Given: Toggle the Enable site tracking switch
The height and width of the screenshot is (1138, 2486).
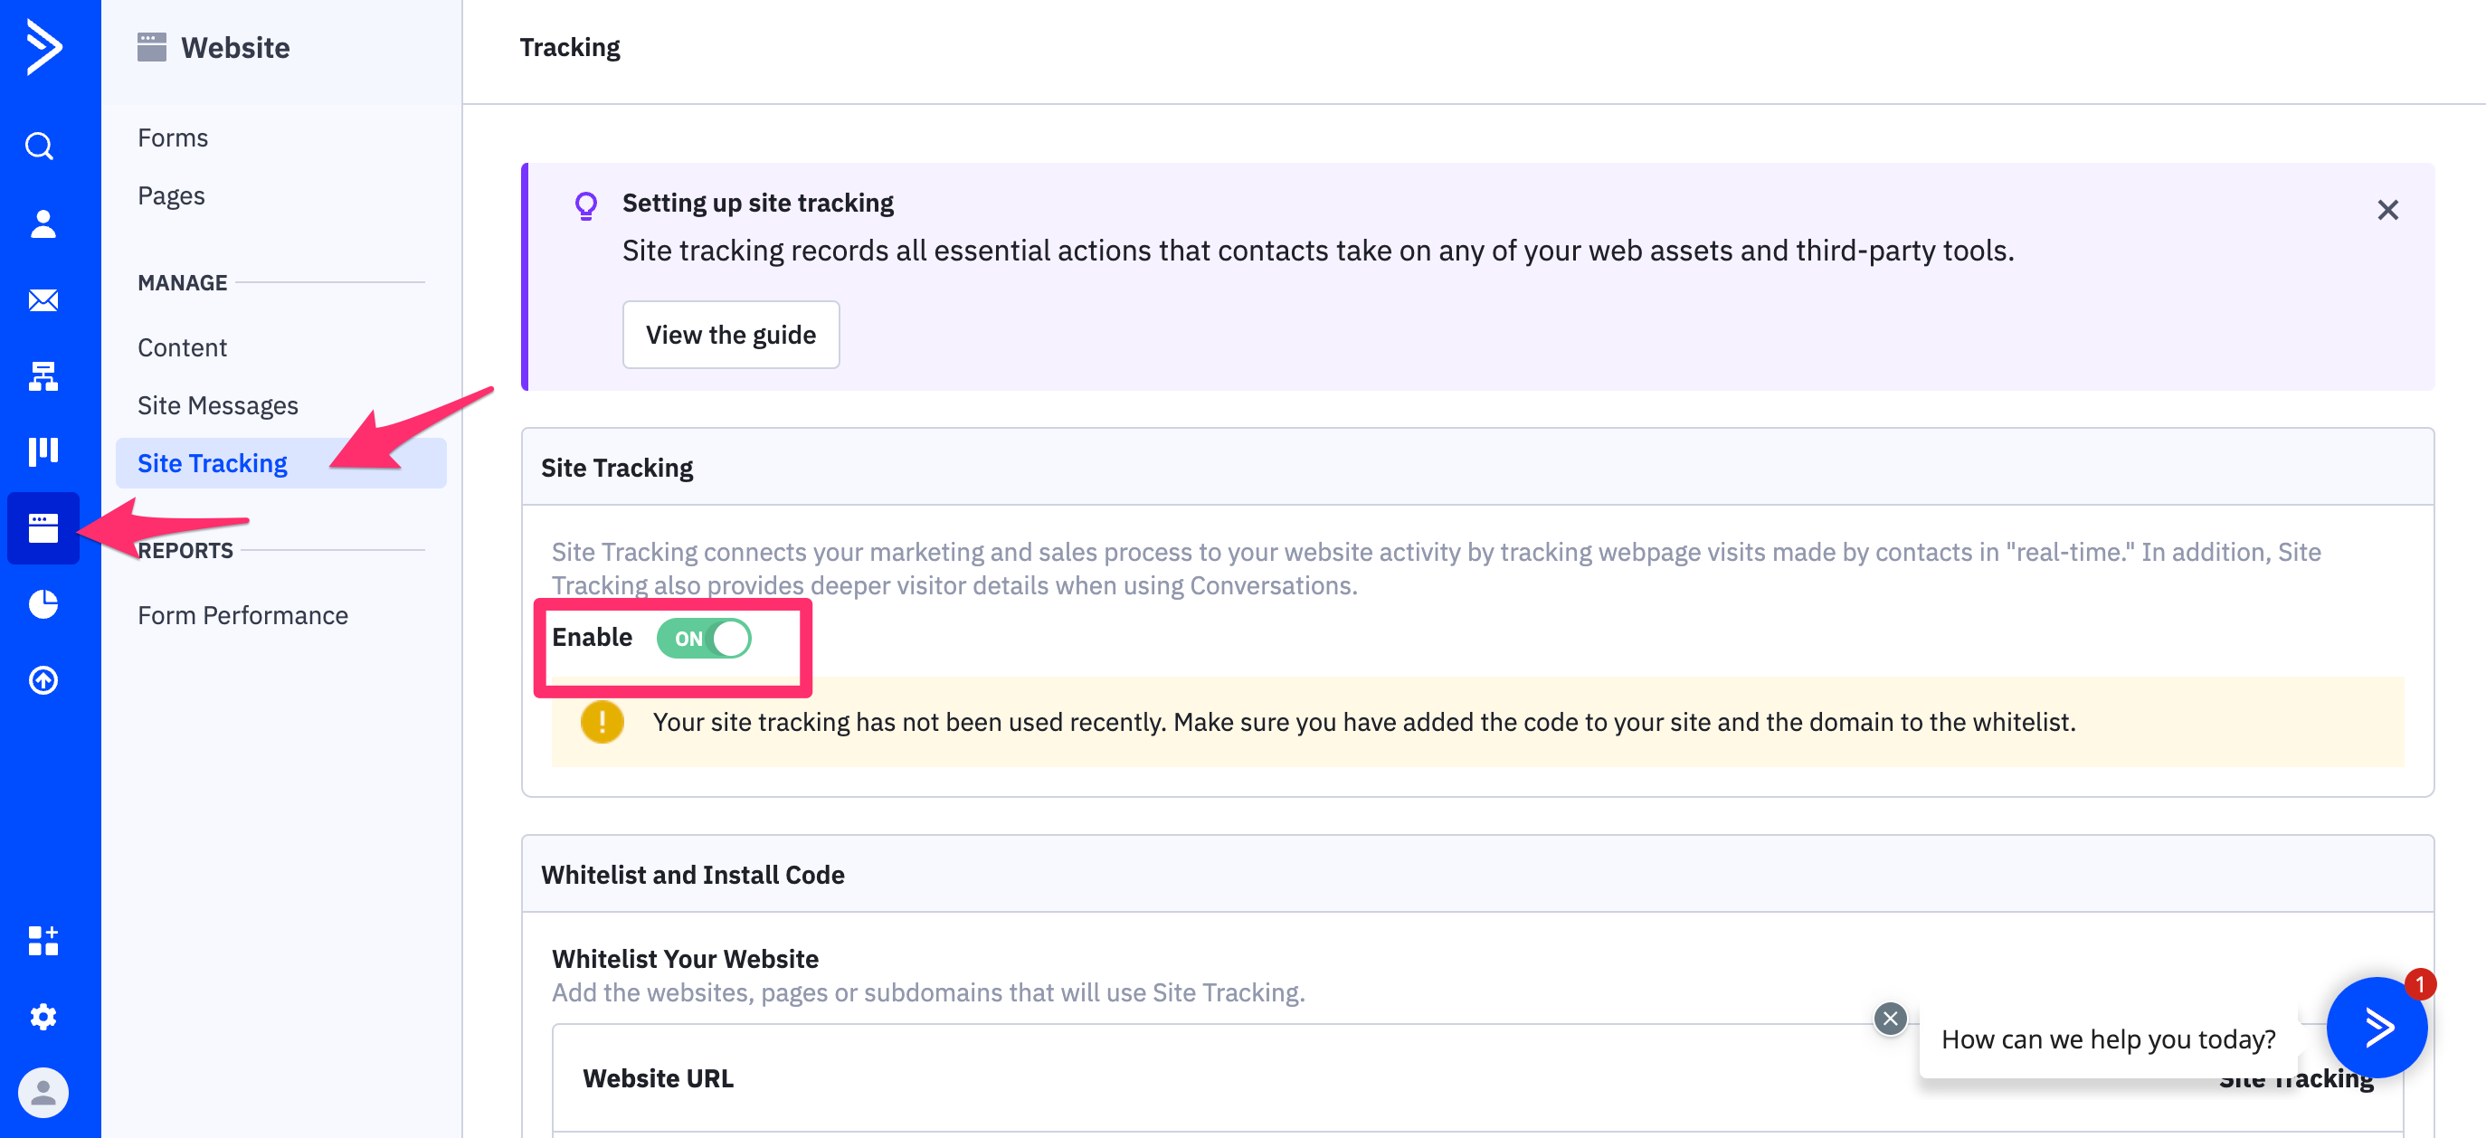Looking at the screenshot, I should (704, 638).
